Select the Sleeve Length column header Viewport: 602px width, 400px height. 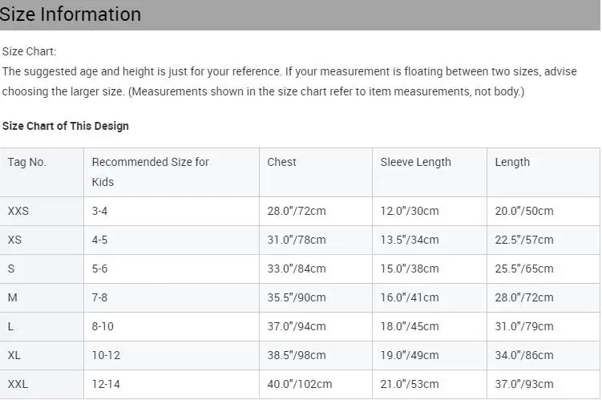pyautogui.click(x=415, y=162)
